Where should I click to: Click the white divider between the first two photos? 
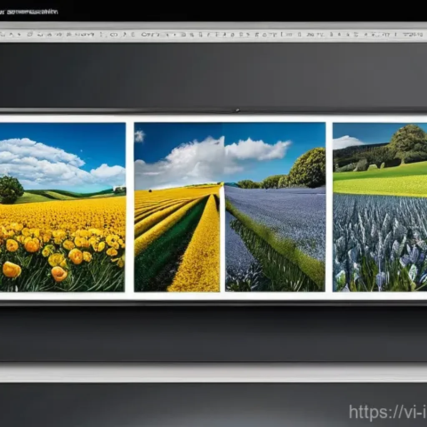click(130, 206)
